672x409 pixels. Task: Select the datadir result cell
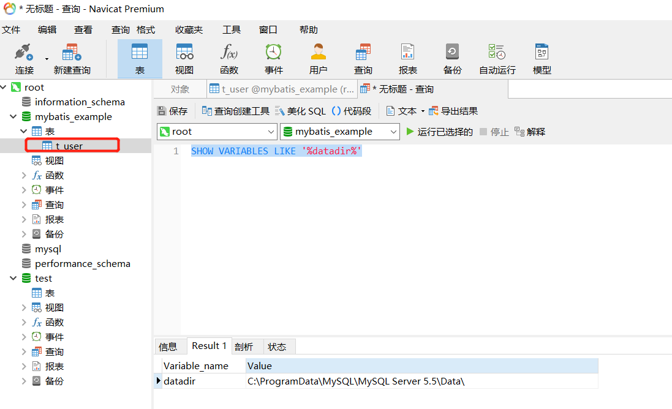tap(203, 381)
